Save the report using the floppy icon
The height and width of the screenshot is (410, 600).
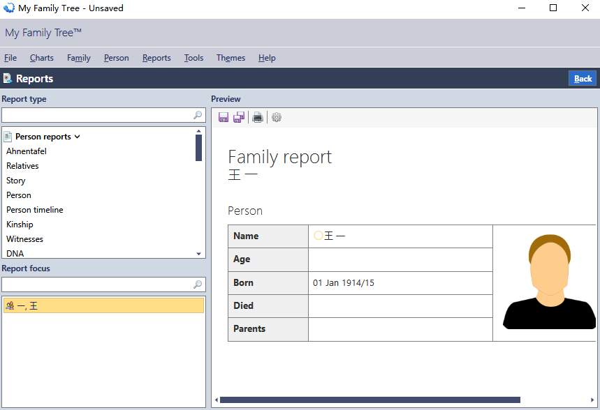coord(224,117)
